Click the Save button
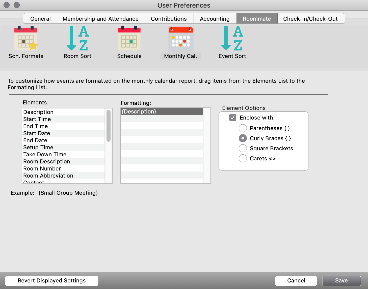The image size is (368, 289). tap(341, 281)
